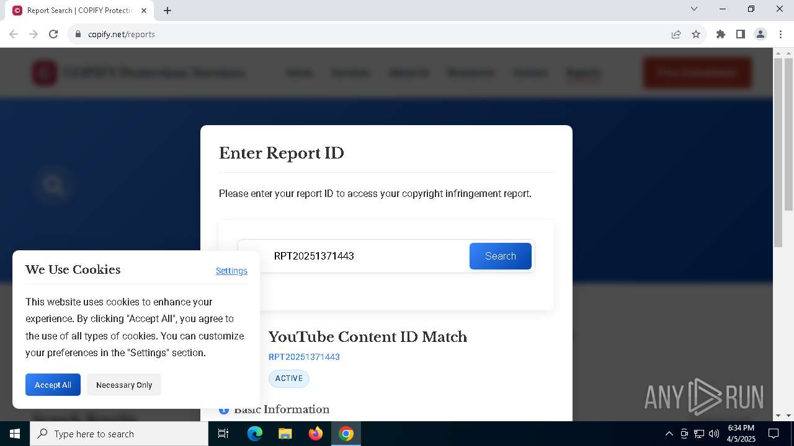Accept all cookies
The width and height of the screenshot is (794, 446).
53,385
